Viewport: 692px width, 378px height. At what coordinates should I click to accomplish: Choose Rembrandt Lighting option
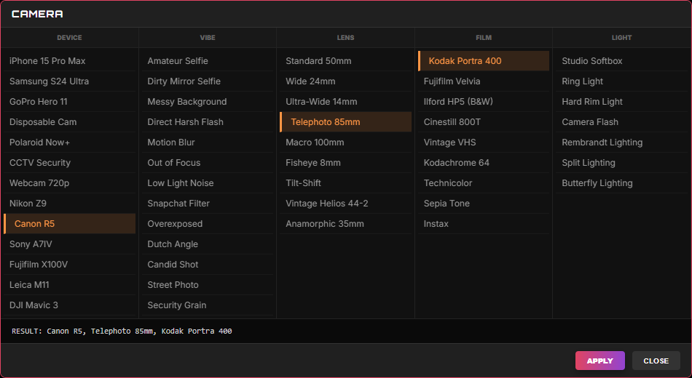(622, 142)
